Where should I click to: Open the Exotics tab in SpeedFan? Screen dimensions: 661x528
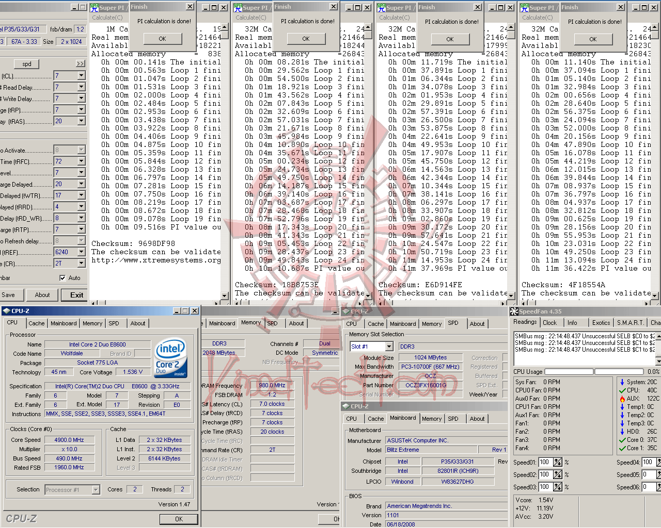tap(601, 323)
